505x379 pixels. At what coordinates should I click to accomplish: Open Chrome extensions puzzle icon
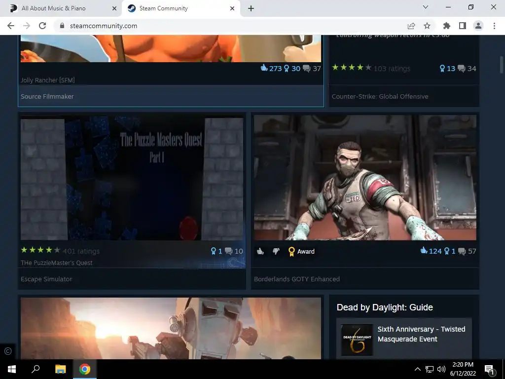[447, 26]
